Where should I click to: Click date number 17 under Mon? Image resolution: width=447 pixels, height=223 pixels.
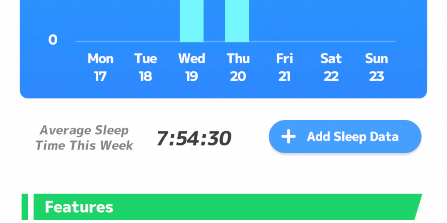pos(100,77)
